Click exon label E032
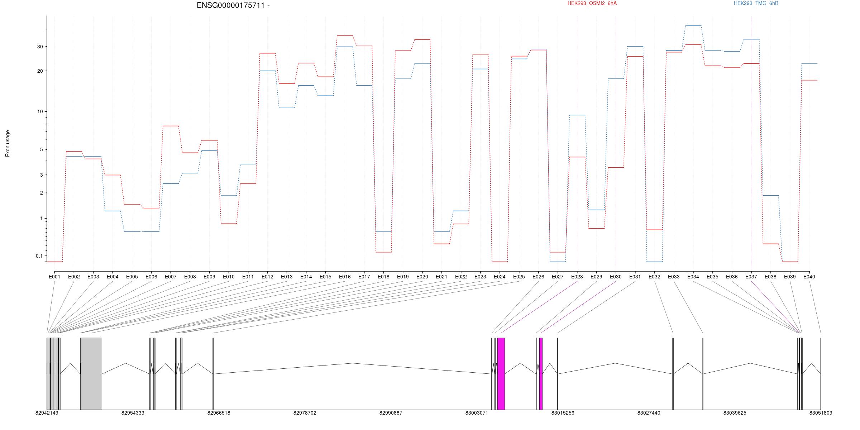Screen dimensions: 860x430 point(654,277)
